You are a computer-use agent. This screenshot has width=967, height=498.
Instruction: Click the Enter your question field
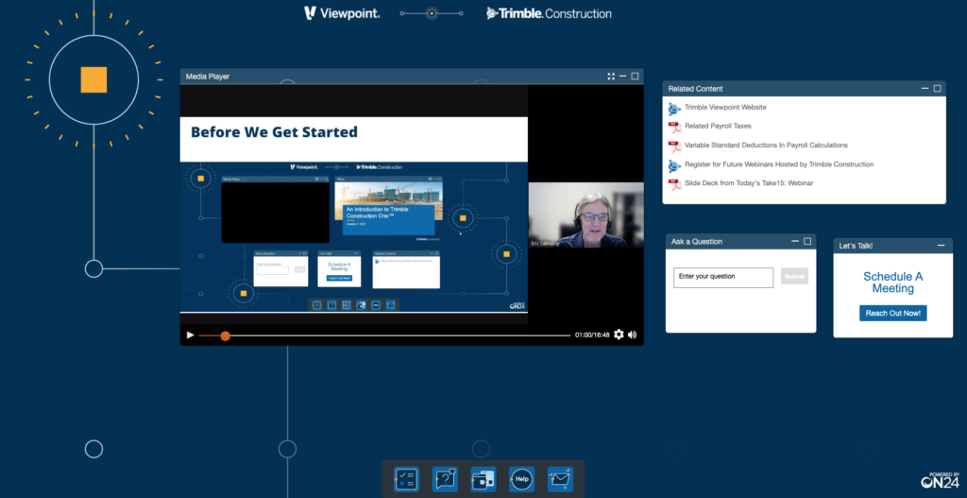pos(723,277)
